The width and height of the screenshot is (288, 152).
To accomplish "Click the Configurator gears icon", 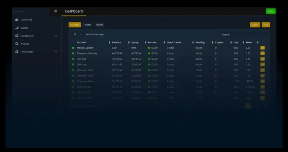I will [x=17, y=36].
